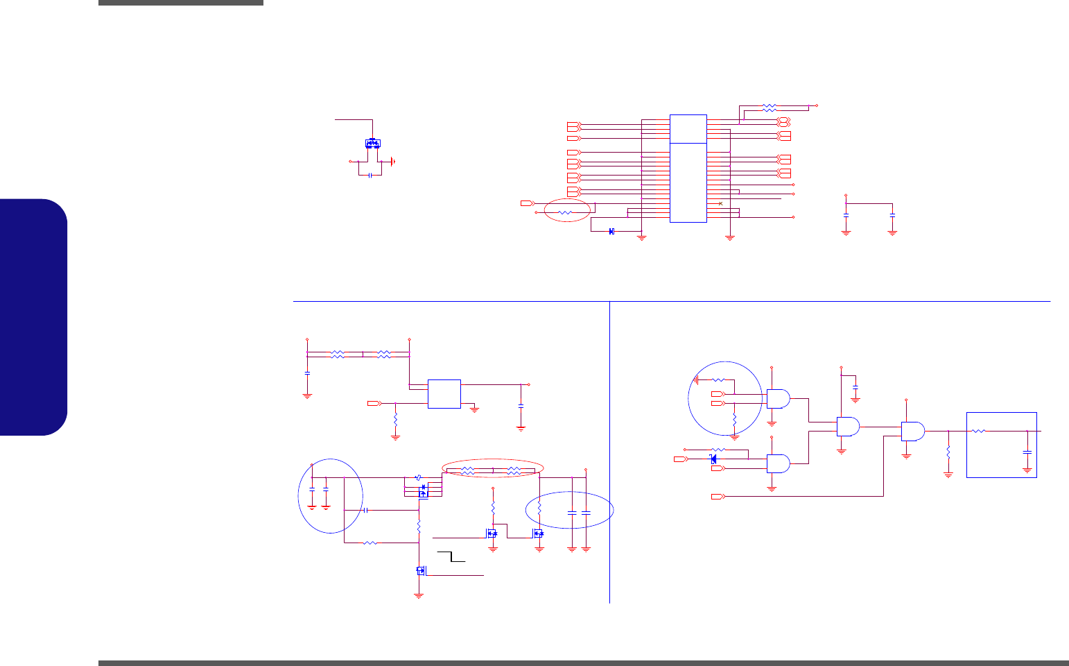The width and height of the screenshot is (1069, 666).
Task: Click the red oval around the two series resistors
Action: tap(493, 470)
